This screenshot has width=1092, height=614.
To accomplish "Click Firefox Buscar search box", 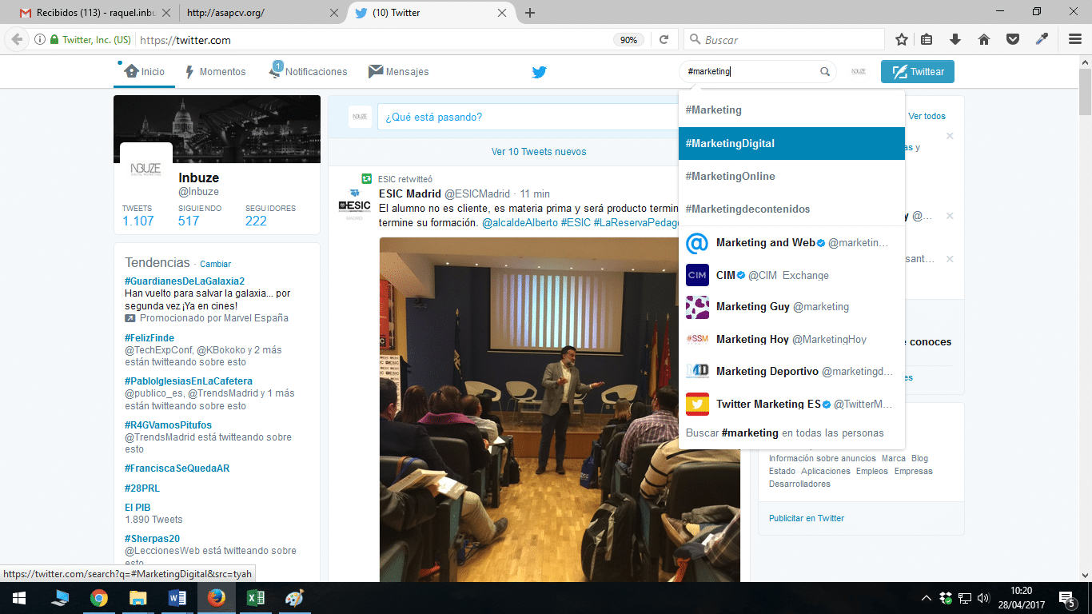I will click(x=784, y=39).
